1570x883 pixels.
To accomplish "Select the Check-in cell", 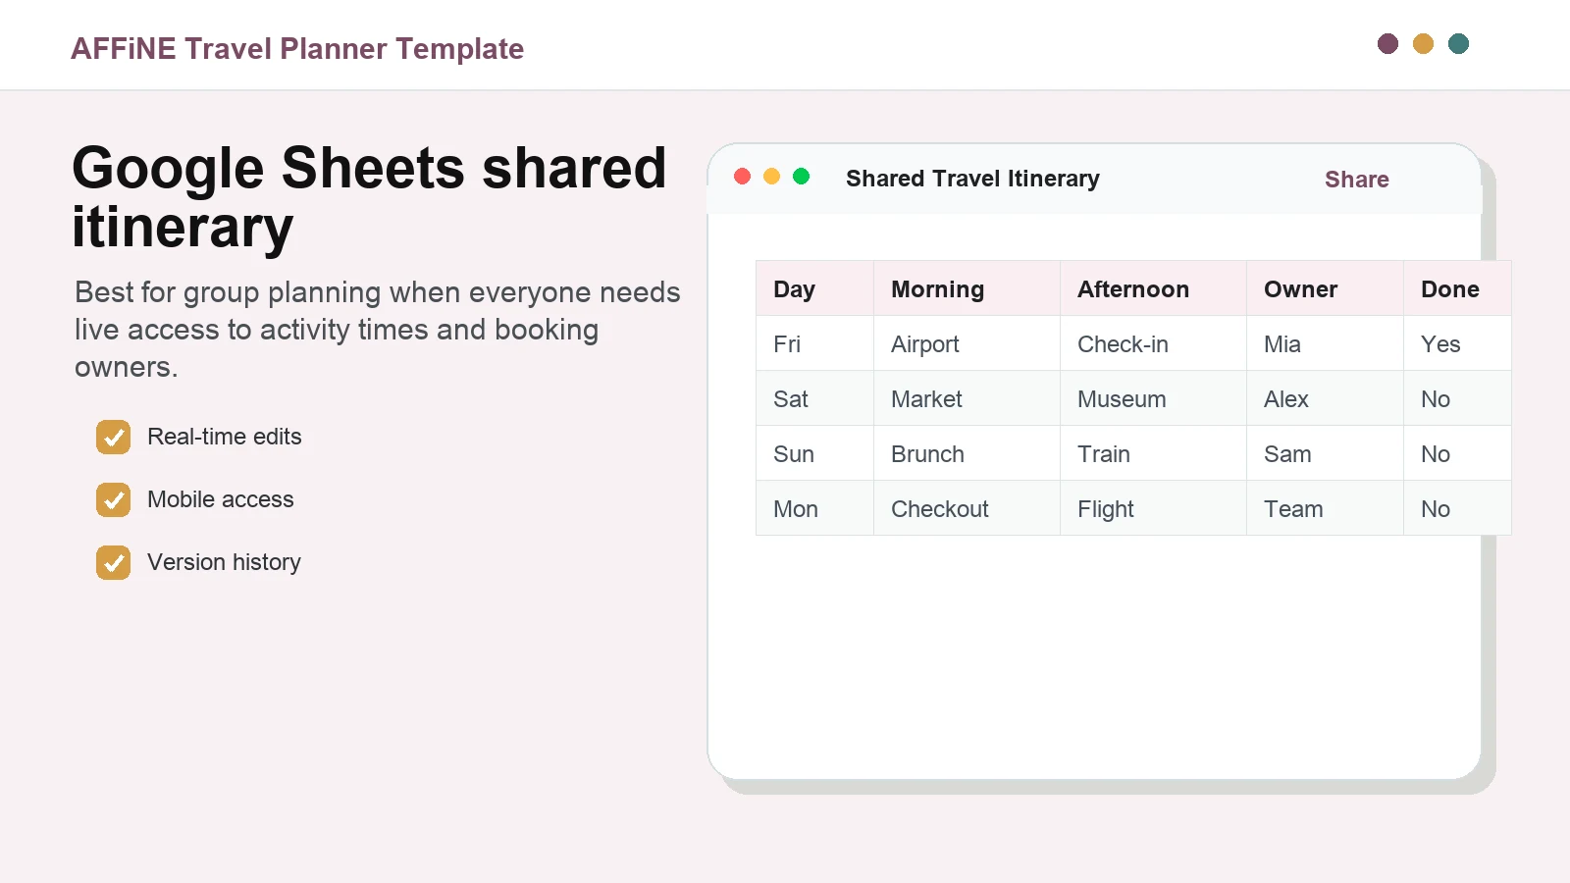I will tap(1153, 343).
